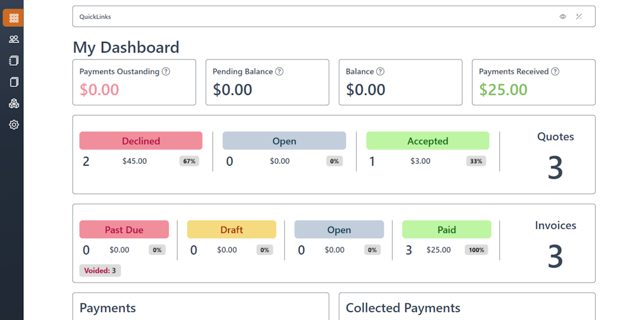Click the Payments Received label
Image resolution: width=640 pixels, height=320 pixels.
click(x=514, y=71)
